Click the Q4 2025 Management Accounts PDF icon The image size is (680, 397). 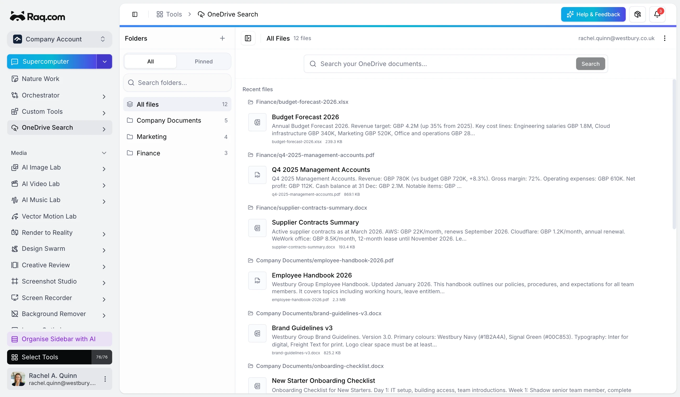pos(257,175)
